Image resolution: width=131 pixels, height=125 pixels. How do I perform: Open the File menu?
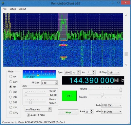[5, 9]
